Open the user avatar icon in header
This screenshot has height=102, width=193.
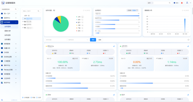click(187, 3)
